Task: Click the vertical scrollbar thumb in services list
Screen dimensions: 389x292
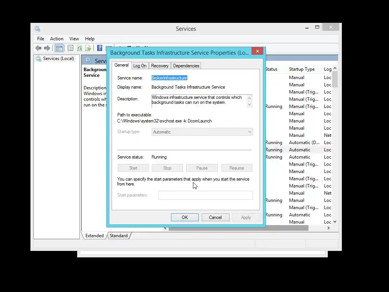Action: point(335,79)
